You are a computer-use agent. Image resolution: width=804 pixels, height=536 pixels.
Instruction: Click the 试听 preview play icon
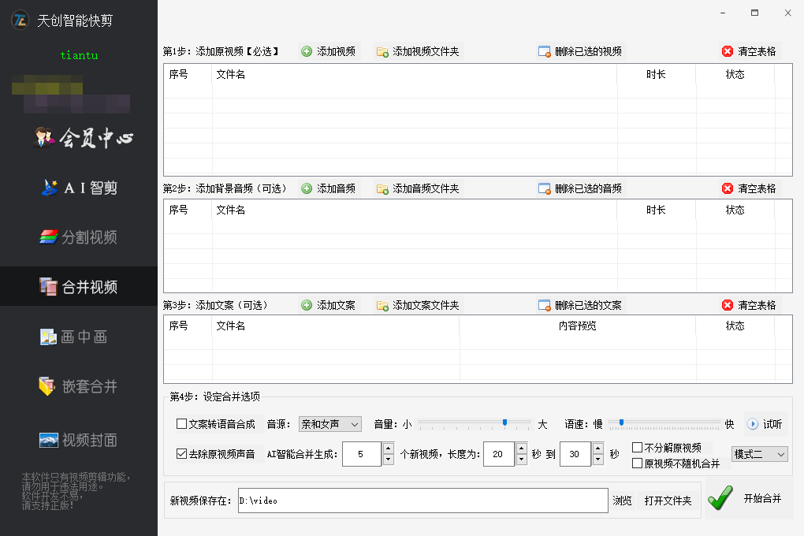[x=753, y=424]
